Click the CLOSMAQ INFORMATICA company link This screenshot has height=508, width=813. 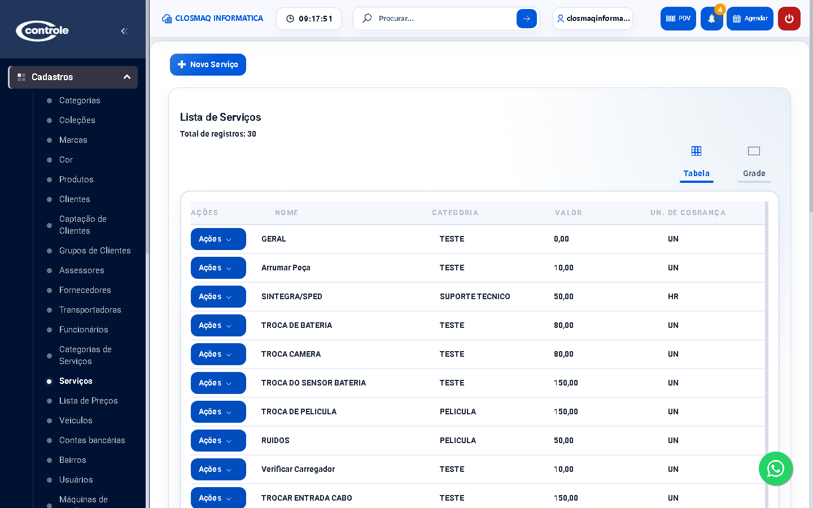(x=212, y=19)
